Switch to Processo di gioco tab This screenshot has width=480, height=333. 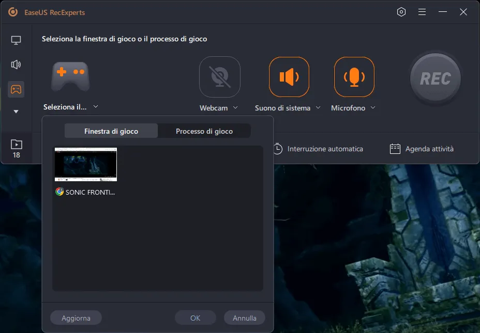pyautogui.click(x=204, y=131)
